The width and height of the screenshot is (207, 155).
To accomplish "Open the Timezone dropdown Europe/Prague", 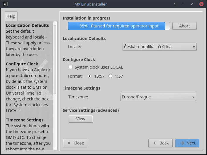I will [158, 97].
